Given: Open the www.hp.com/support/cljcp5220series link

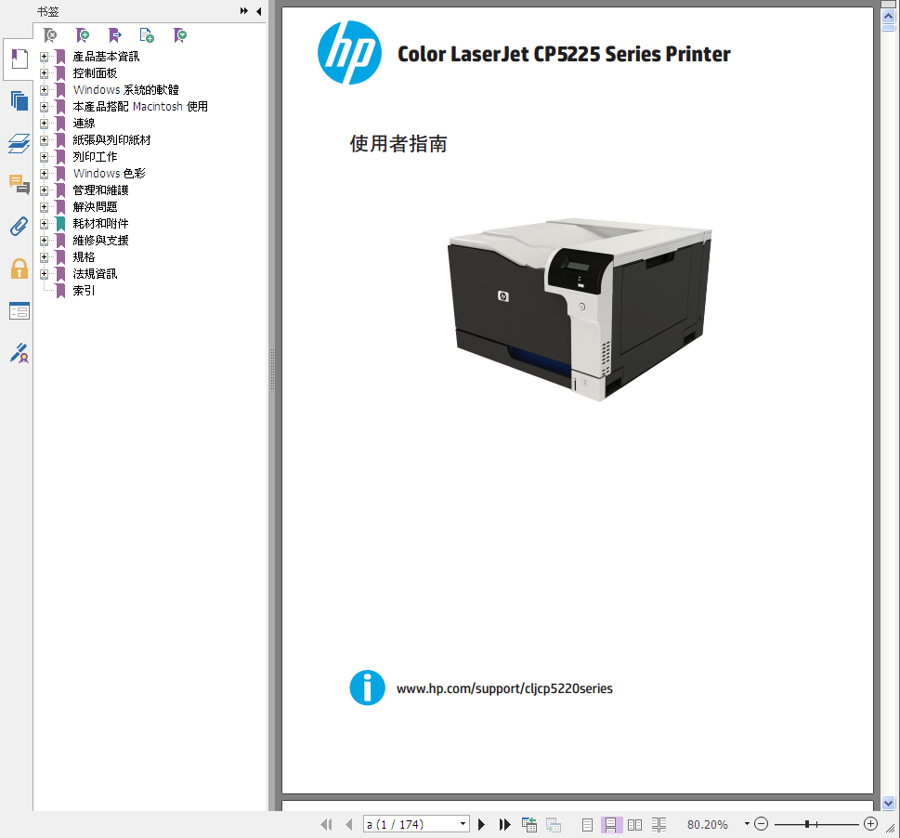Looking at the screenshot, I should 504,688.
